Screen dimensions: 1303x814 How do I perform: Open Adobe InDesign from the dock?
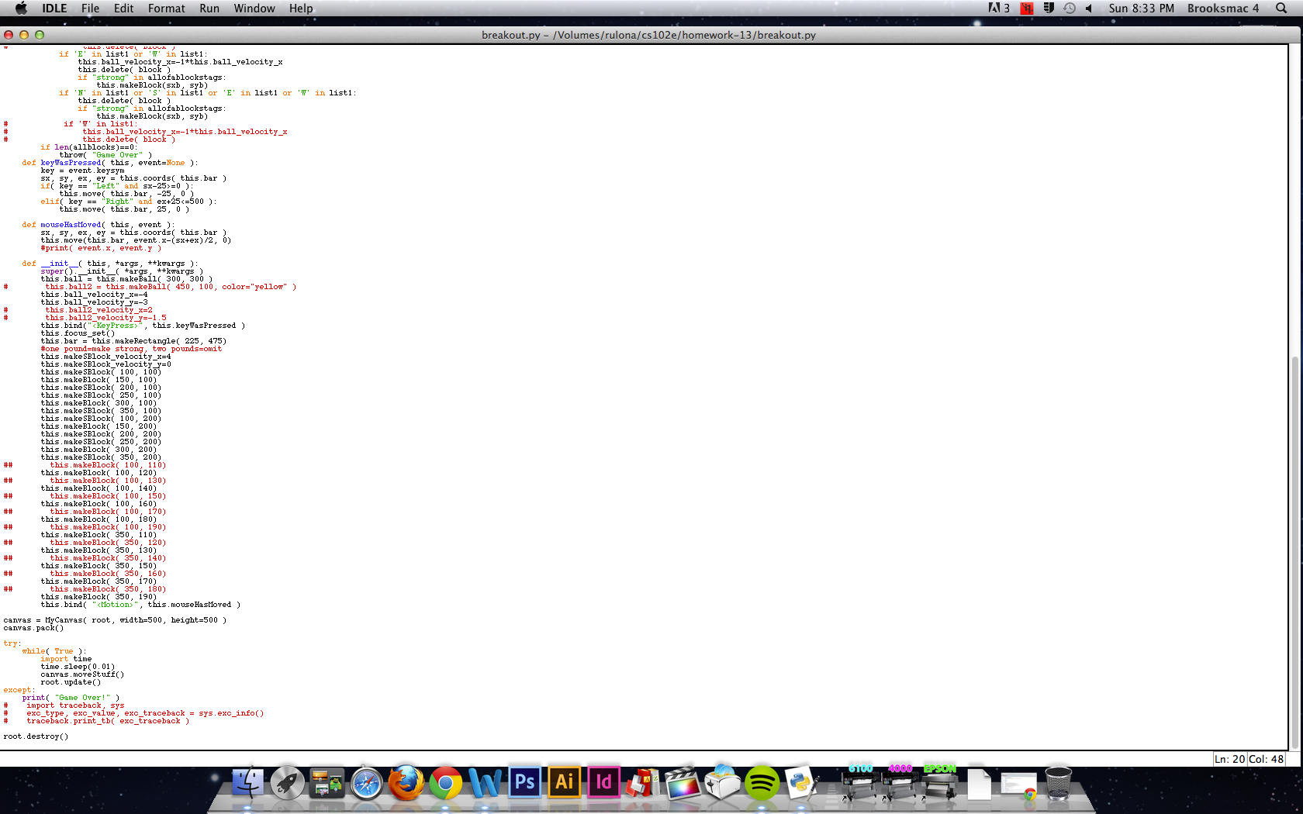point(603,782)
